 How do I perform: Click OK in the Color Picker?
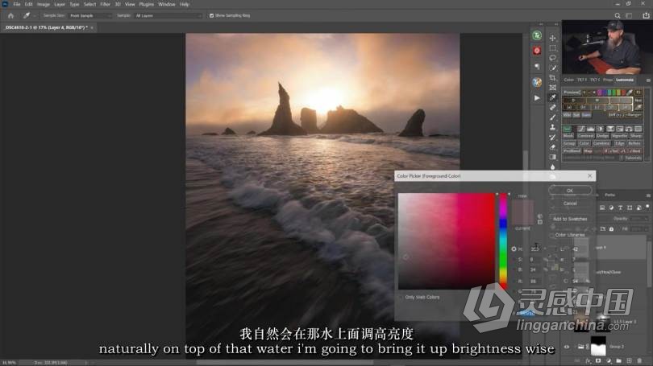coord(570,191)
